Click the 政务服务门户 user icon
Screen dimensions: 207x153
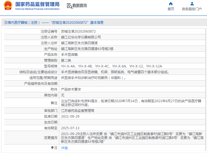tap(192, 4)
